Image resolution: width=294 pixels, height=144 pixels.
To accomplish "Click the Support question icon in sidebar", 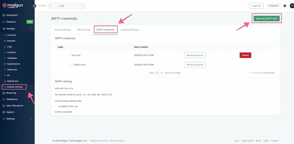I will (3, 112).
